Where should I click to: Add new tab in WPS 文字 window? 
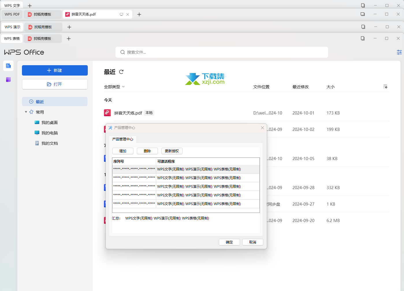(x=30, y=5)
